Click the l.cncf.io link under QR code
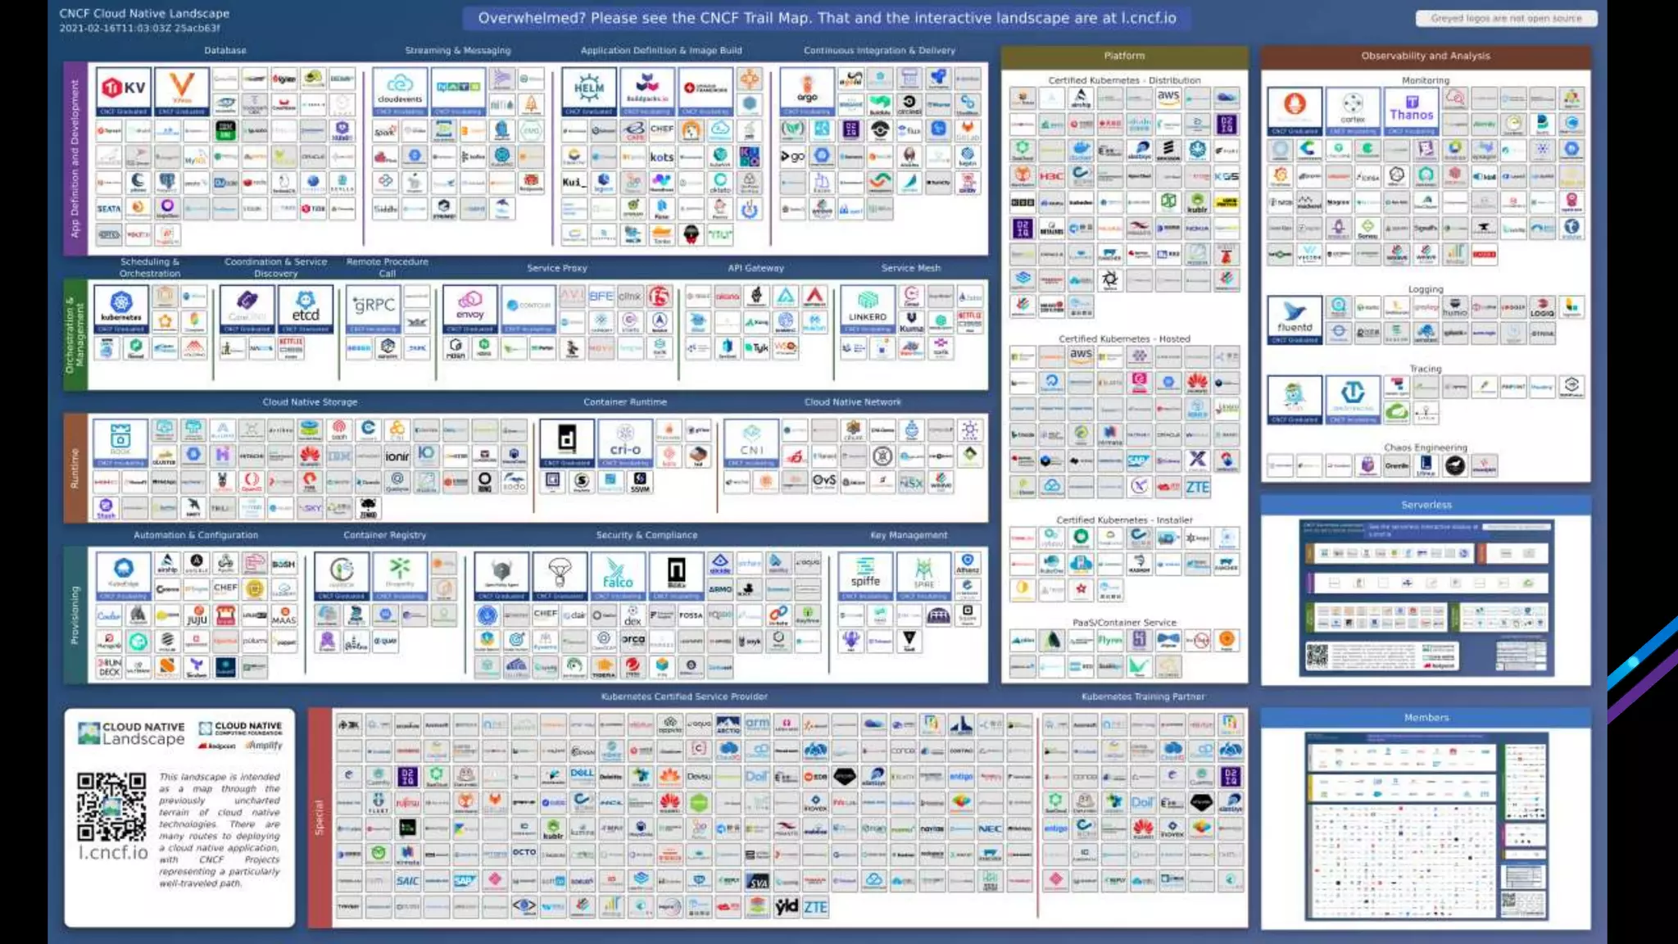The image size is (1678, 944). (x=113, y=852)
